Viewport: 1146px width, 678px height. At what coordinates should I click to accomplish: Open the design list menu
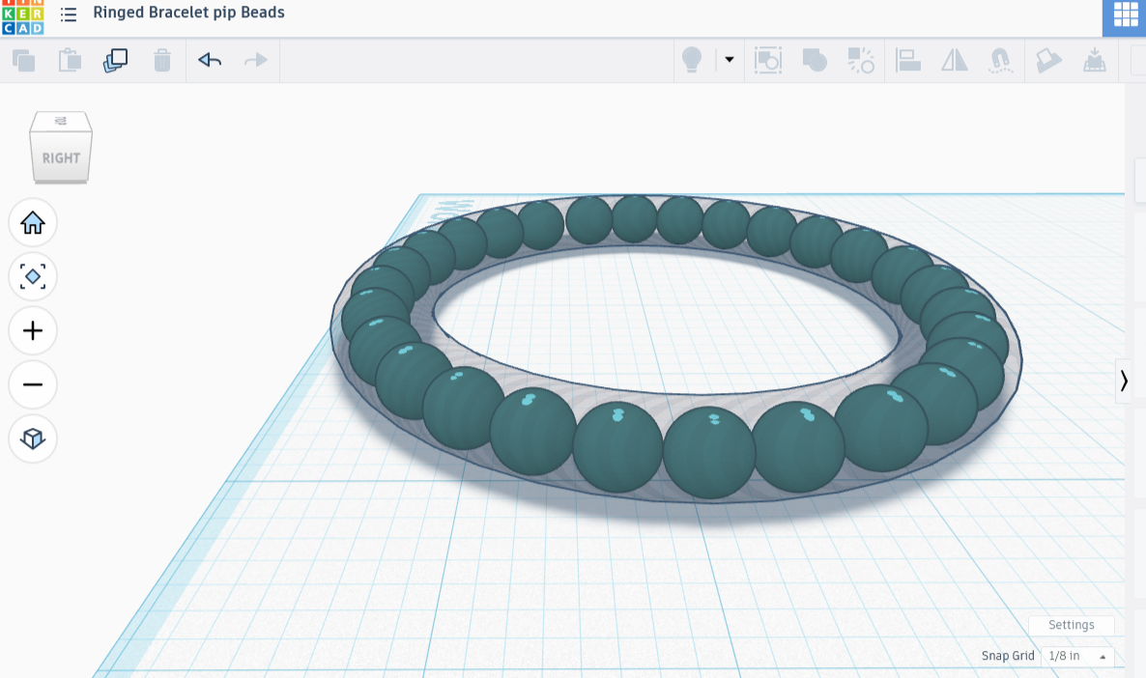point(67,14)
